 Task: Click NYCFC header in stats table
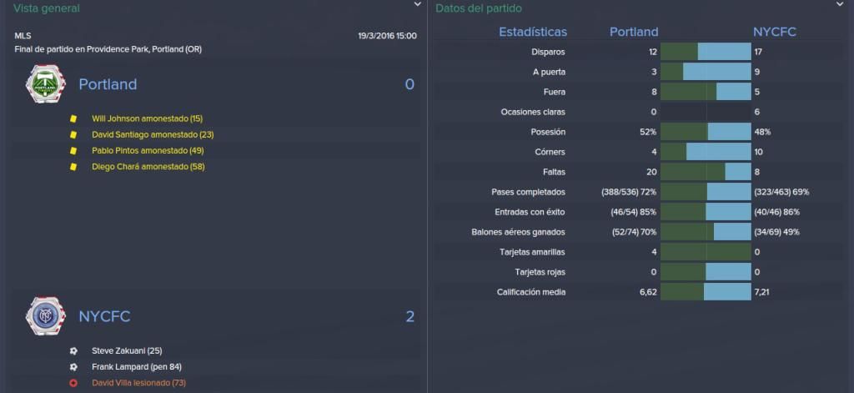coord(775,33)
